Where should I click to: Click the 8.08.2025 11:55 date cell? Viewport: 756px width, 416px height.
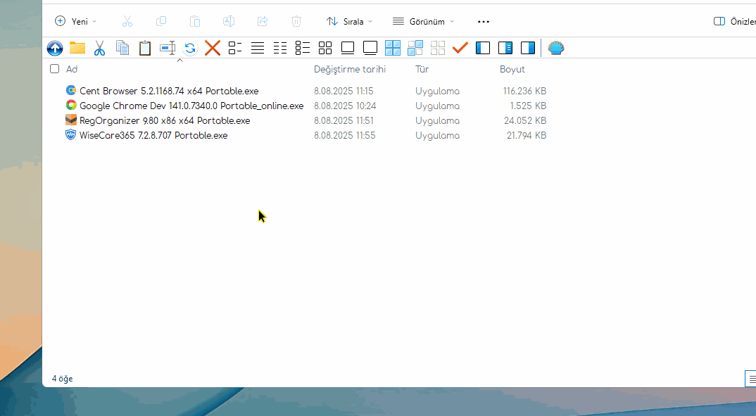pos(344,135)
